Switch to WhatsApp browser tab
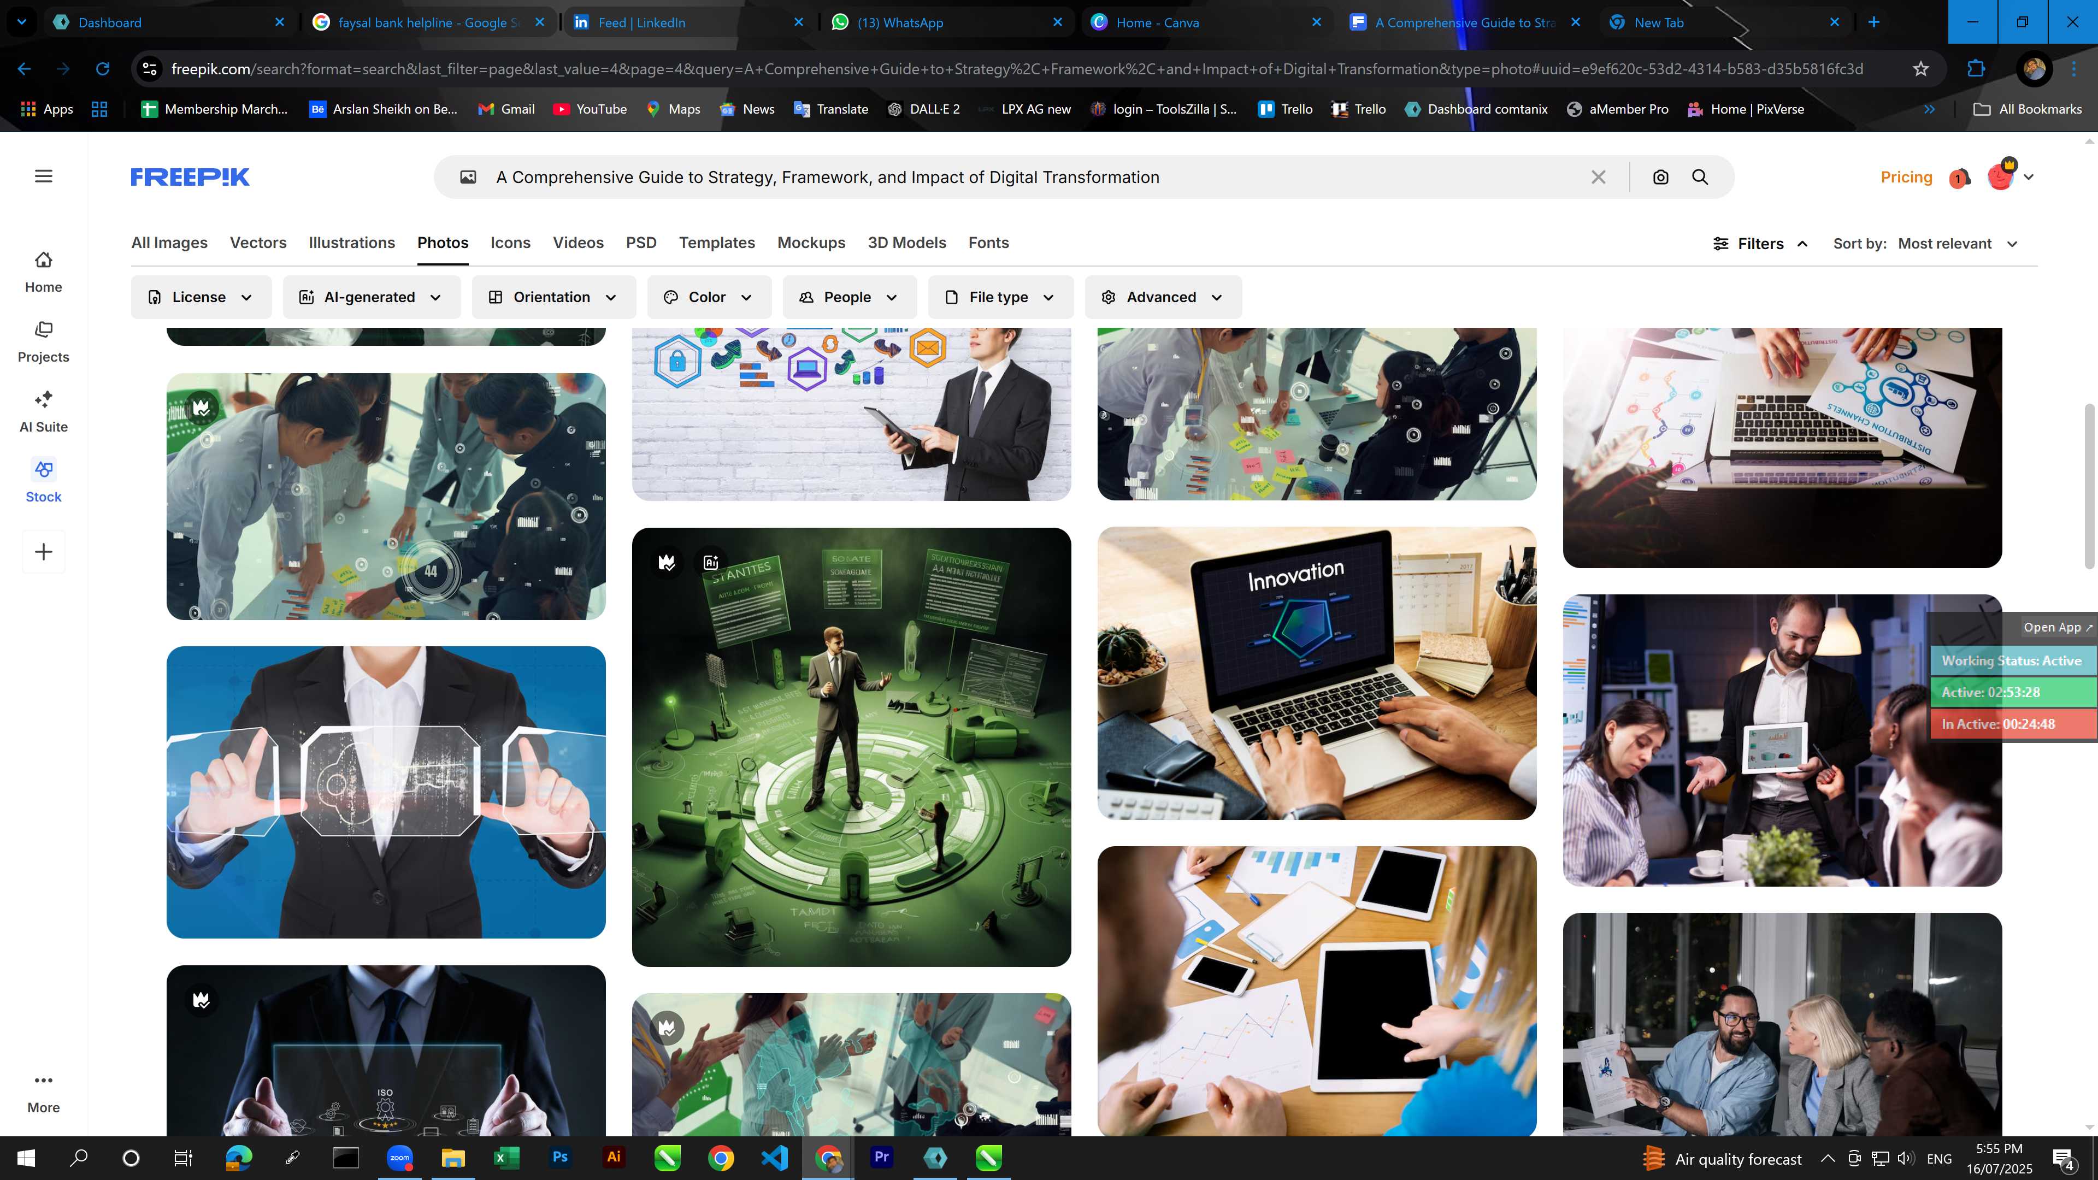Viewport: 2098px width, 1180px height. pyautogui.click(x=947, y=22)
